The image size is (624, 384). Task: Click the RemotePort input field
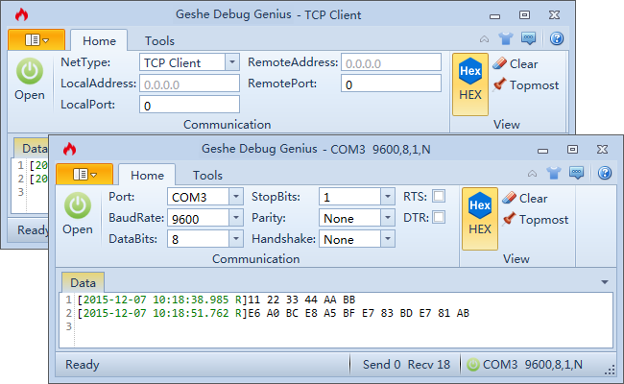click(x=392, y=84)
